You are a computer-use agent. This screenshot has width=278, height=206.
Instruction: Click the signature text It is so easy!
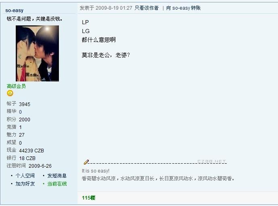(96, 171)
